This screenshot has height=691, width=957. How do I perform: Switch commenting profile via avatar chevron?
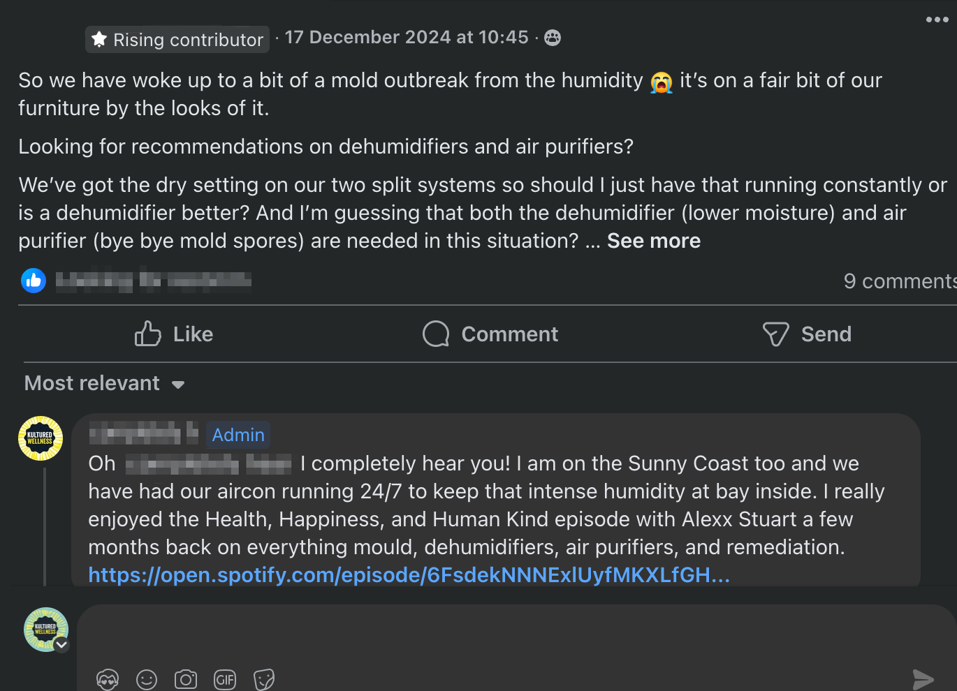coord(62,645)
